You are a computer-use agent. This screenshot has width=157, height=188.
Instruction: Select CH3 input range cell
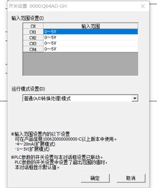pyautogui.click(x=91, y=43)
